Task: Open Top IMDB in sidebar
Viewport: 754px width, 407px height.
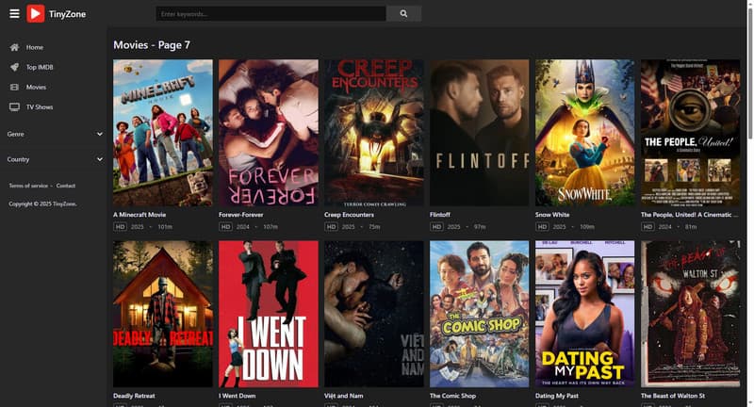Action: [40, 67]
